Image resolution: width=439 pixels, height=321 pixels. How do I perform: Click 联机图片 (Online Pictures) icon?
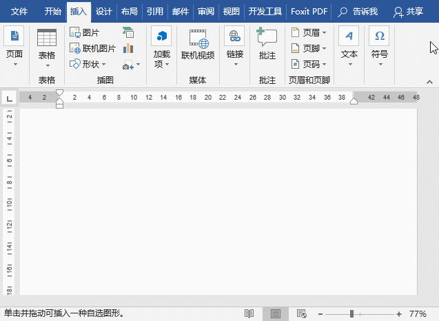coord(76,48)
